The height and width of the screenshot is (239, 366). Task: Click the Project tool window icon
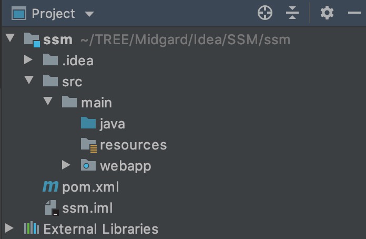[x=19, y=13]
